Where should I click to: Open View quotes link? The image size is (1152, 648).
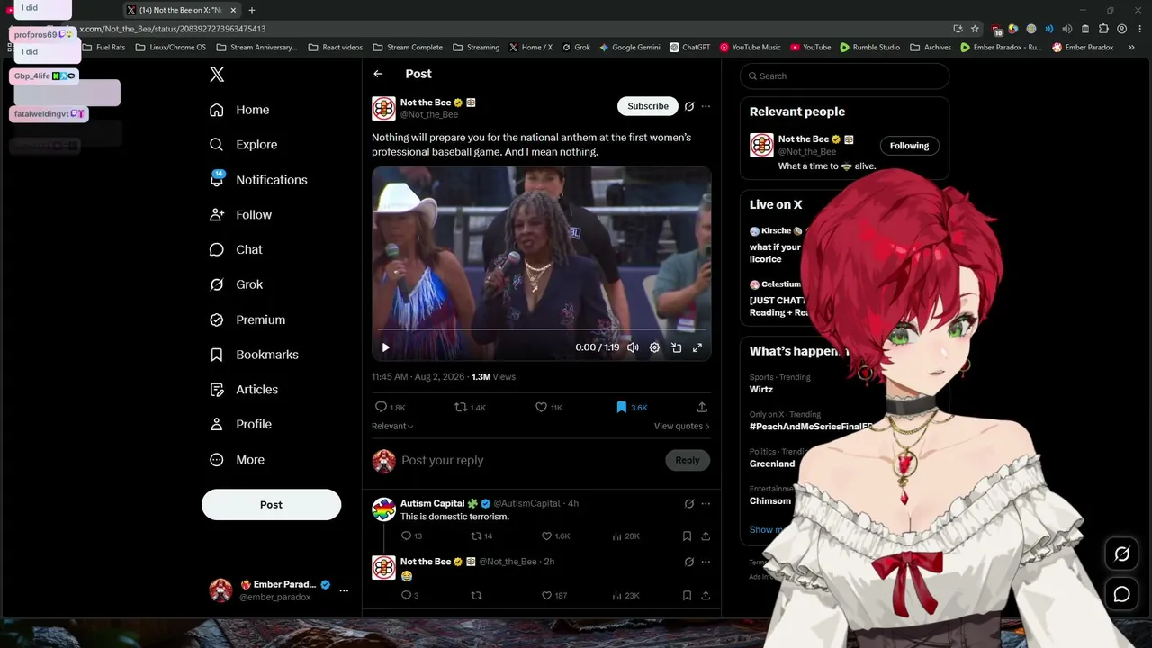(x=681, y=426)
